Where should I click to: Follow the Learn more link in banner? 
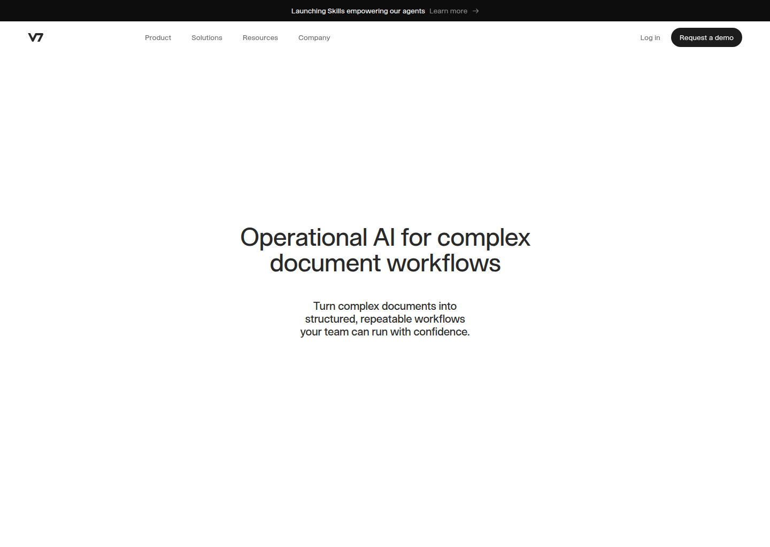(448, 11)
